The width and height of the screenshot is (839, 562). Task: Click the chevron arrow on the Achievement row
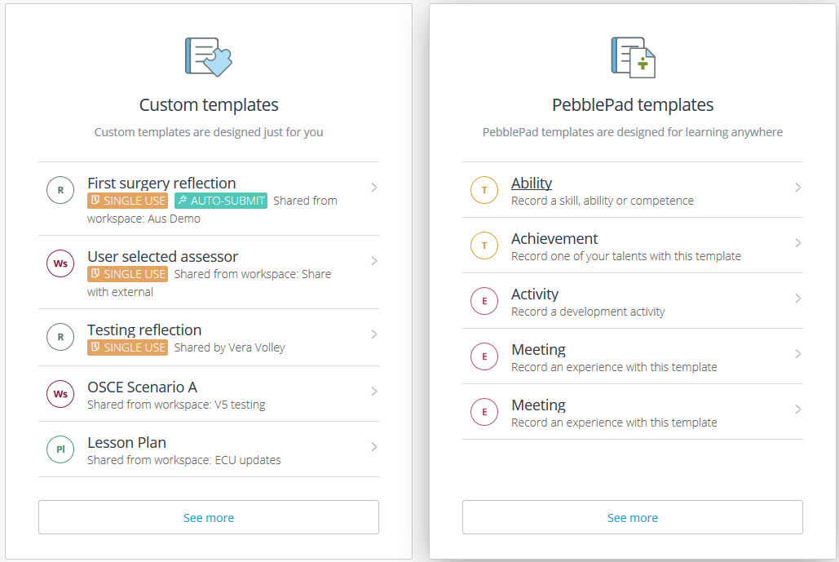tap(798, 243)
